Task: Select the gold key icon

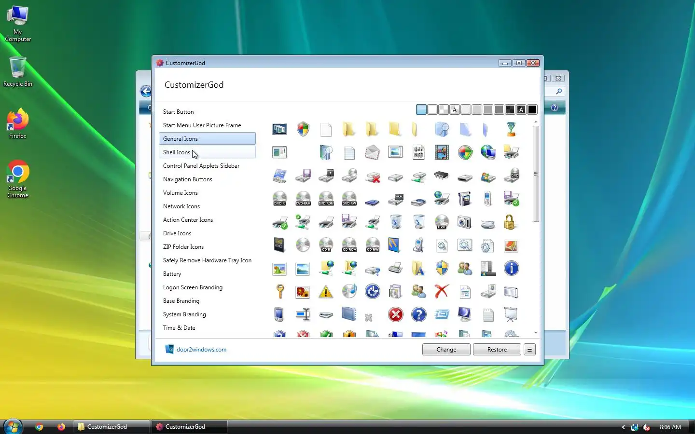Action: pos(280,291)
